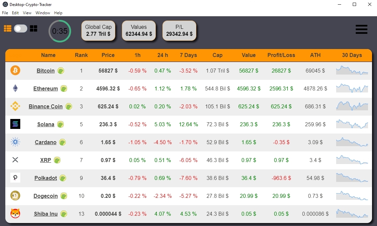Screen dimensions: 377x226
Task: Open the Help menu
Action: click(58, 13)
